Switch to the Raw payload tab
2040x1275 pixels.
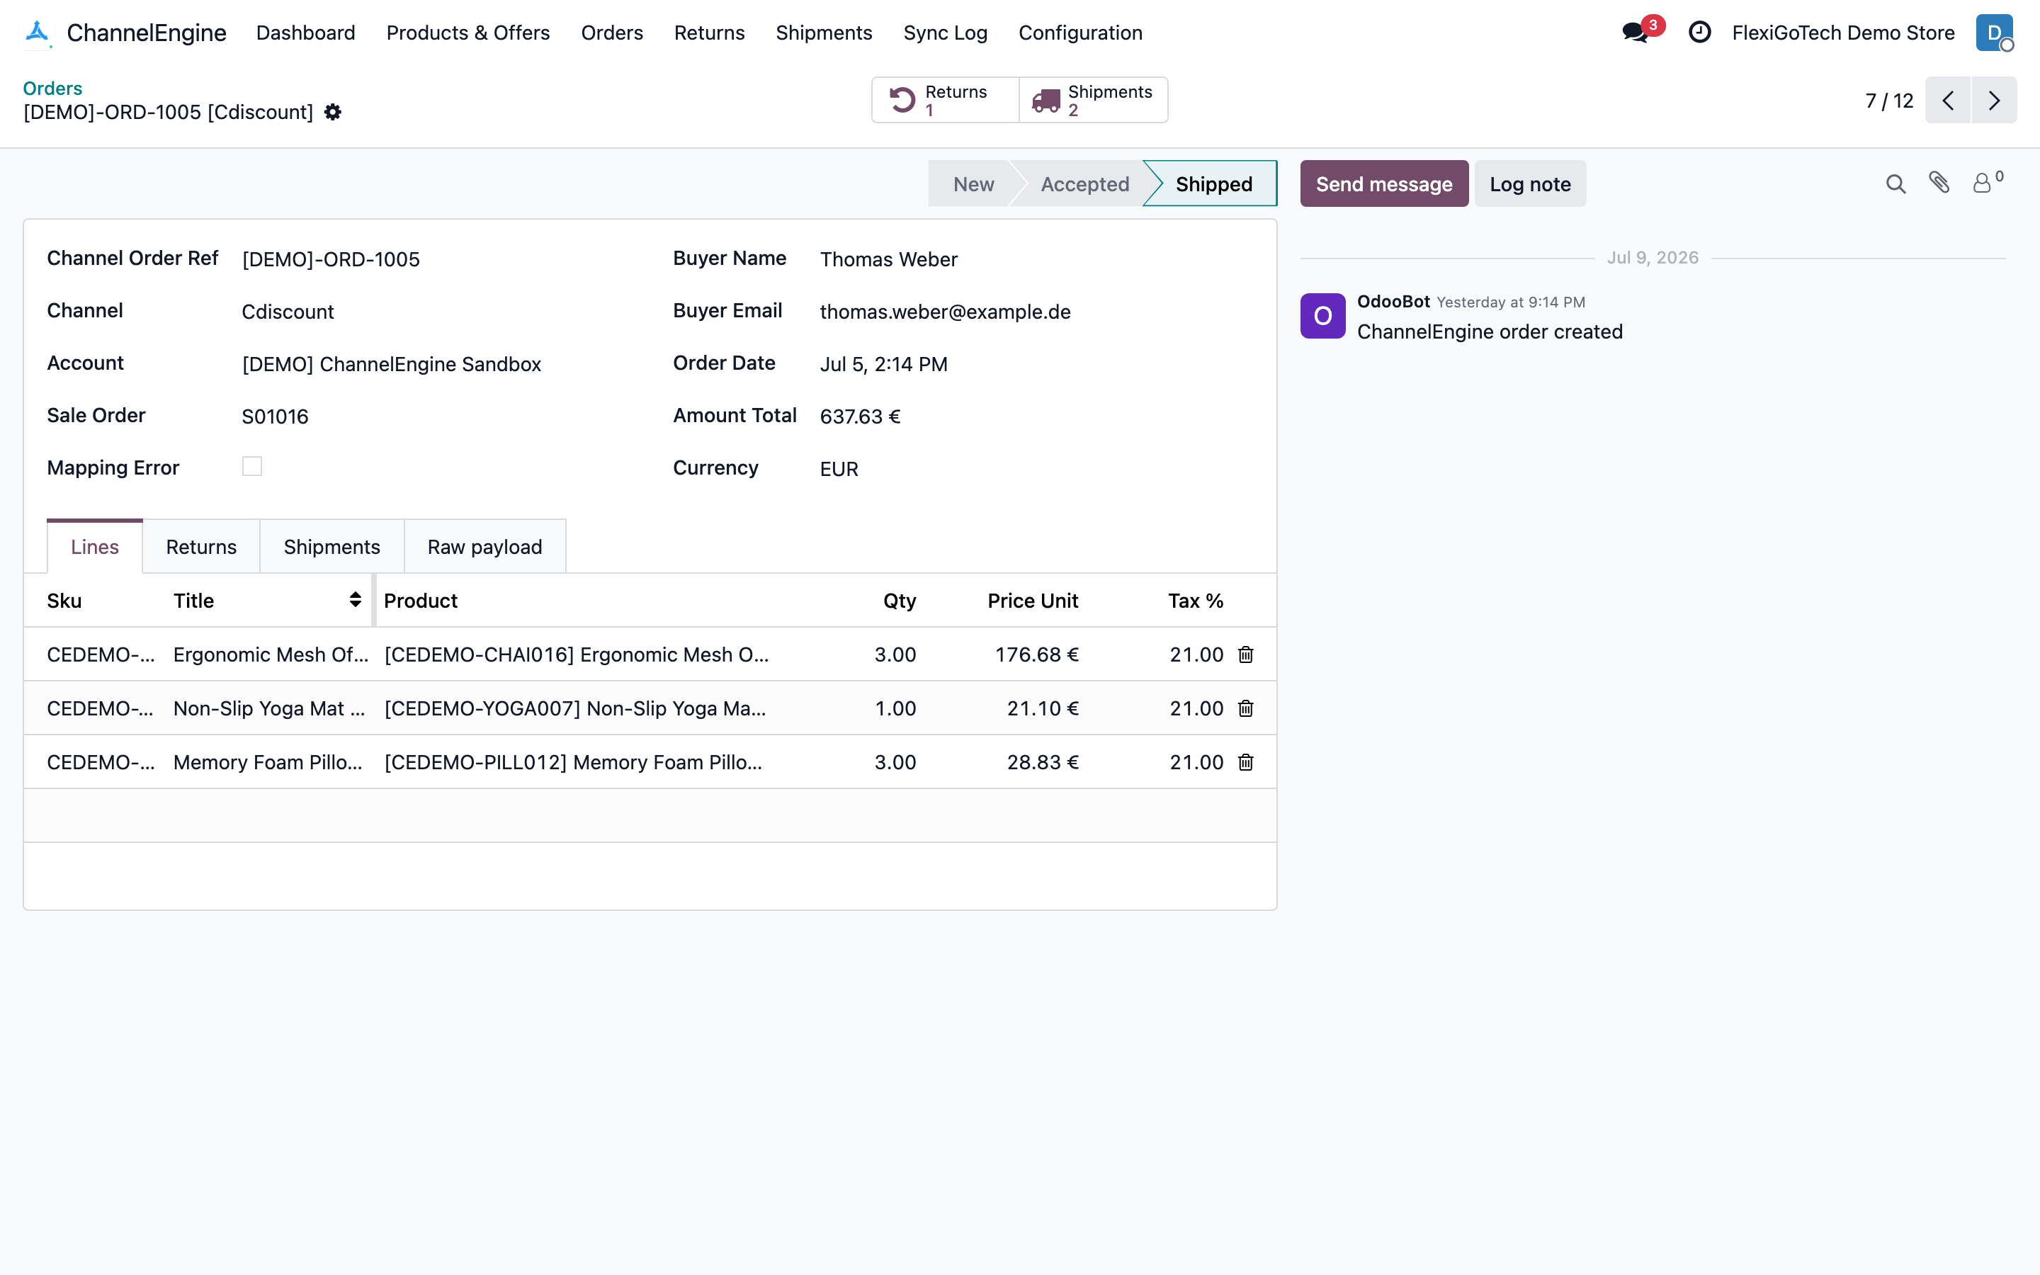(484, 546)
